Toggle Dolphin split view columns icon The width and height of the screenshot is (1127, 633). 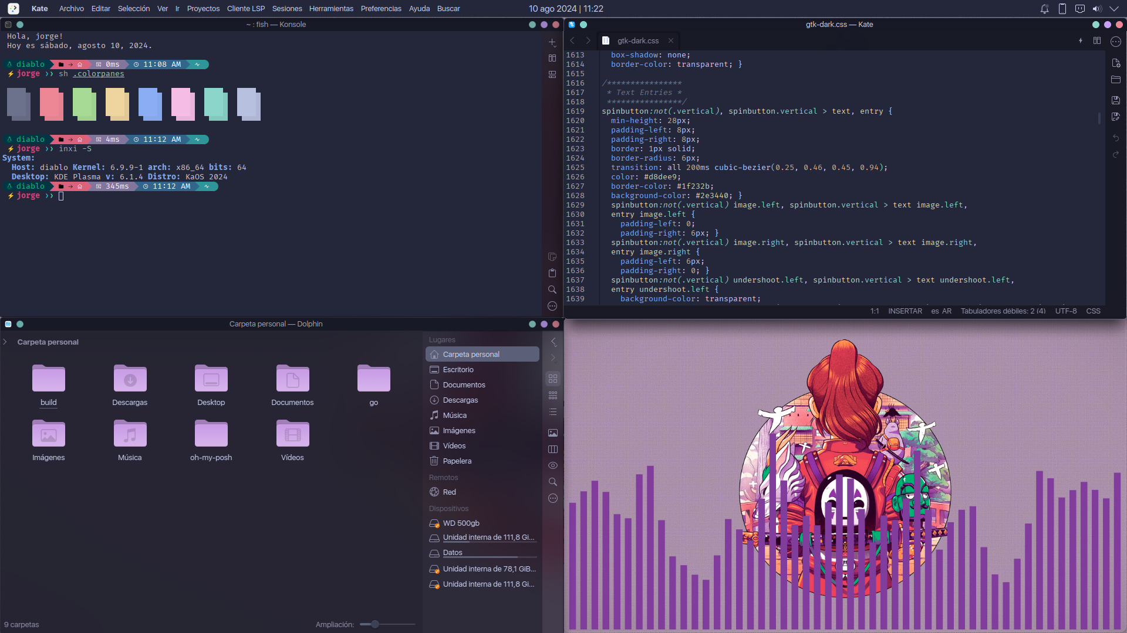(553, 450)
